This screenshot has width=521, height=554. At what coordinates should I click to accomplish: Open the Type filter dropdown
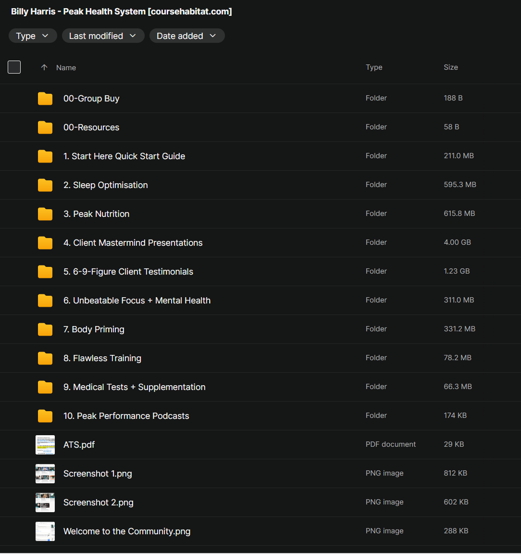(x=33, y=36)
